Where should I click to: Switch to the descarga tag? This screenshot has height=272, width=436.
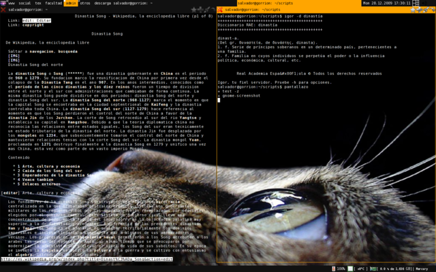pos(102,3)
